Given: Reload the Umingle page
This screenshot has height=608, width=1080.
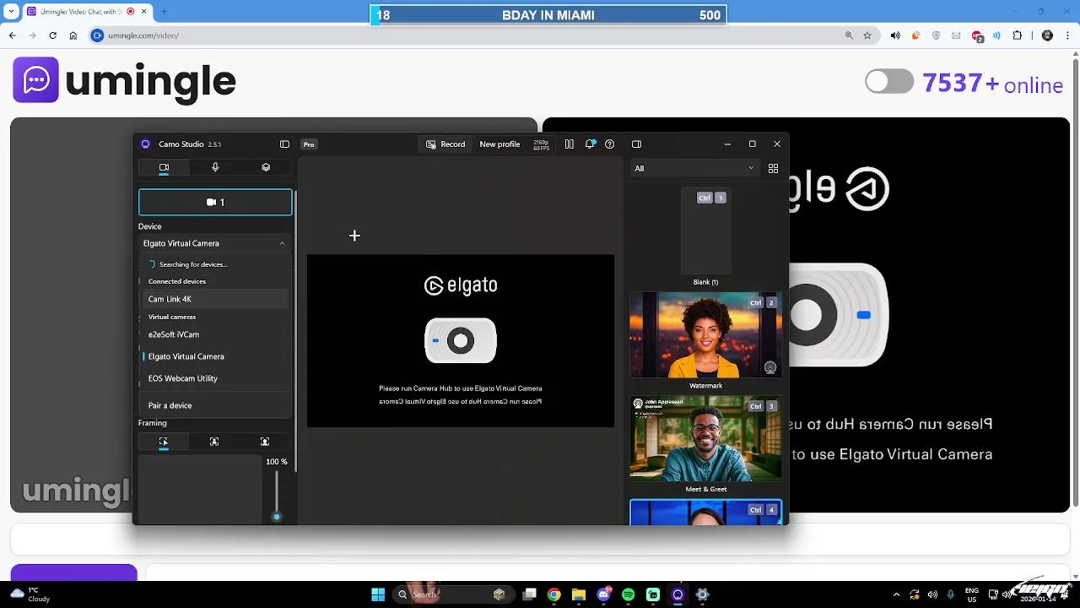Looking at the screenshot, I should 52,35.
